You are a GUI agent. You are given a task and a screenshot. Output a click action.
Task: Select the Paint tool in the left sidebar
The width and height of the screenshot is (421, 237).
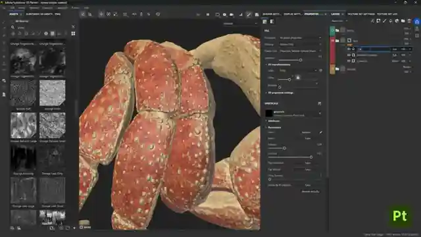pyautogui.click(x=4, y=22)
